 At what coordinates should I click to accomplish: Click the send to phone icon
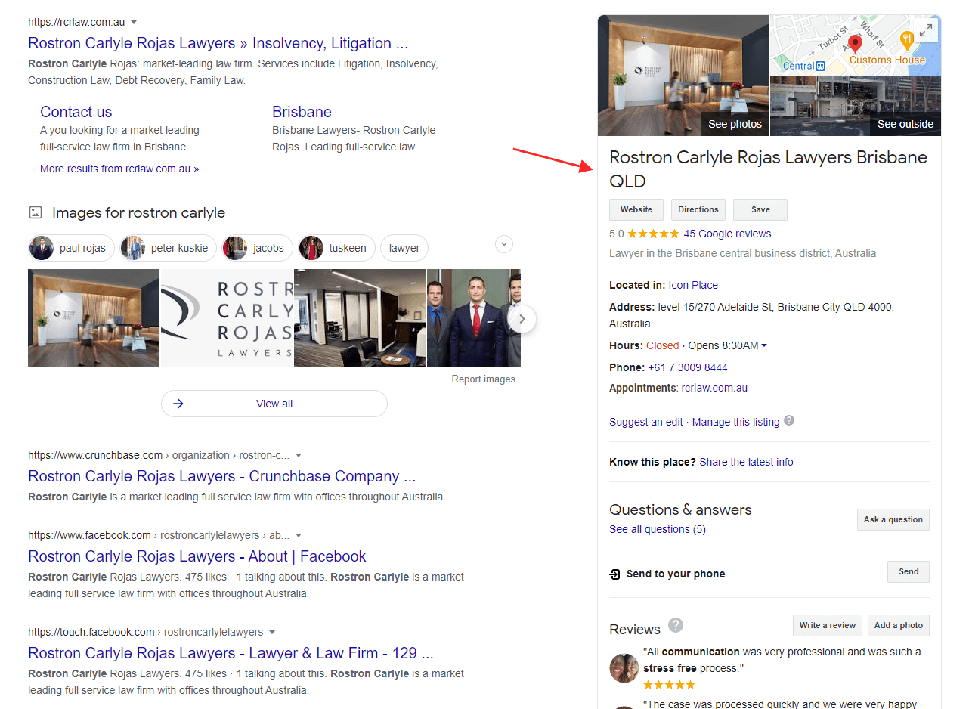click(615, 574)
